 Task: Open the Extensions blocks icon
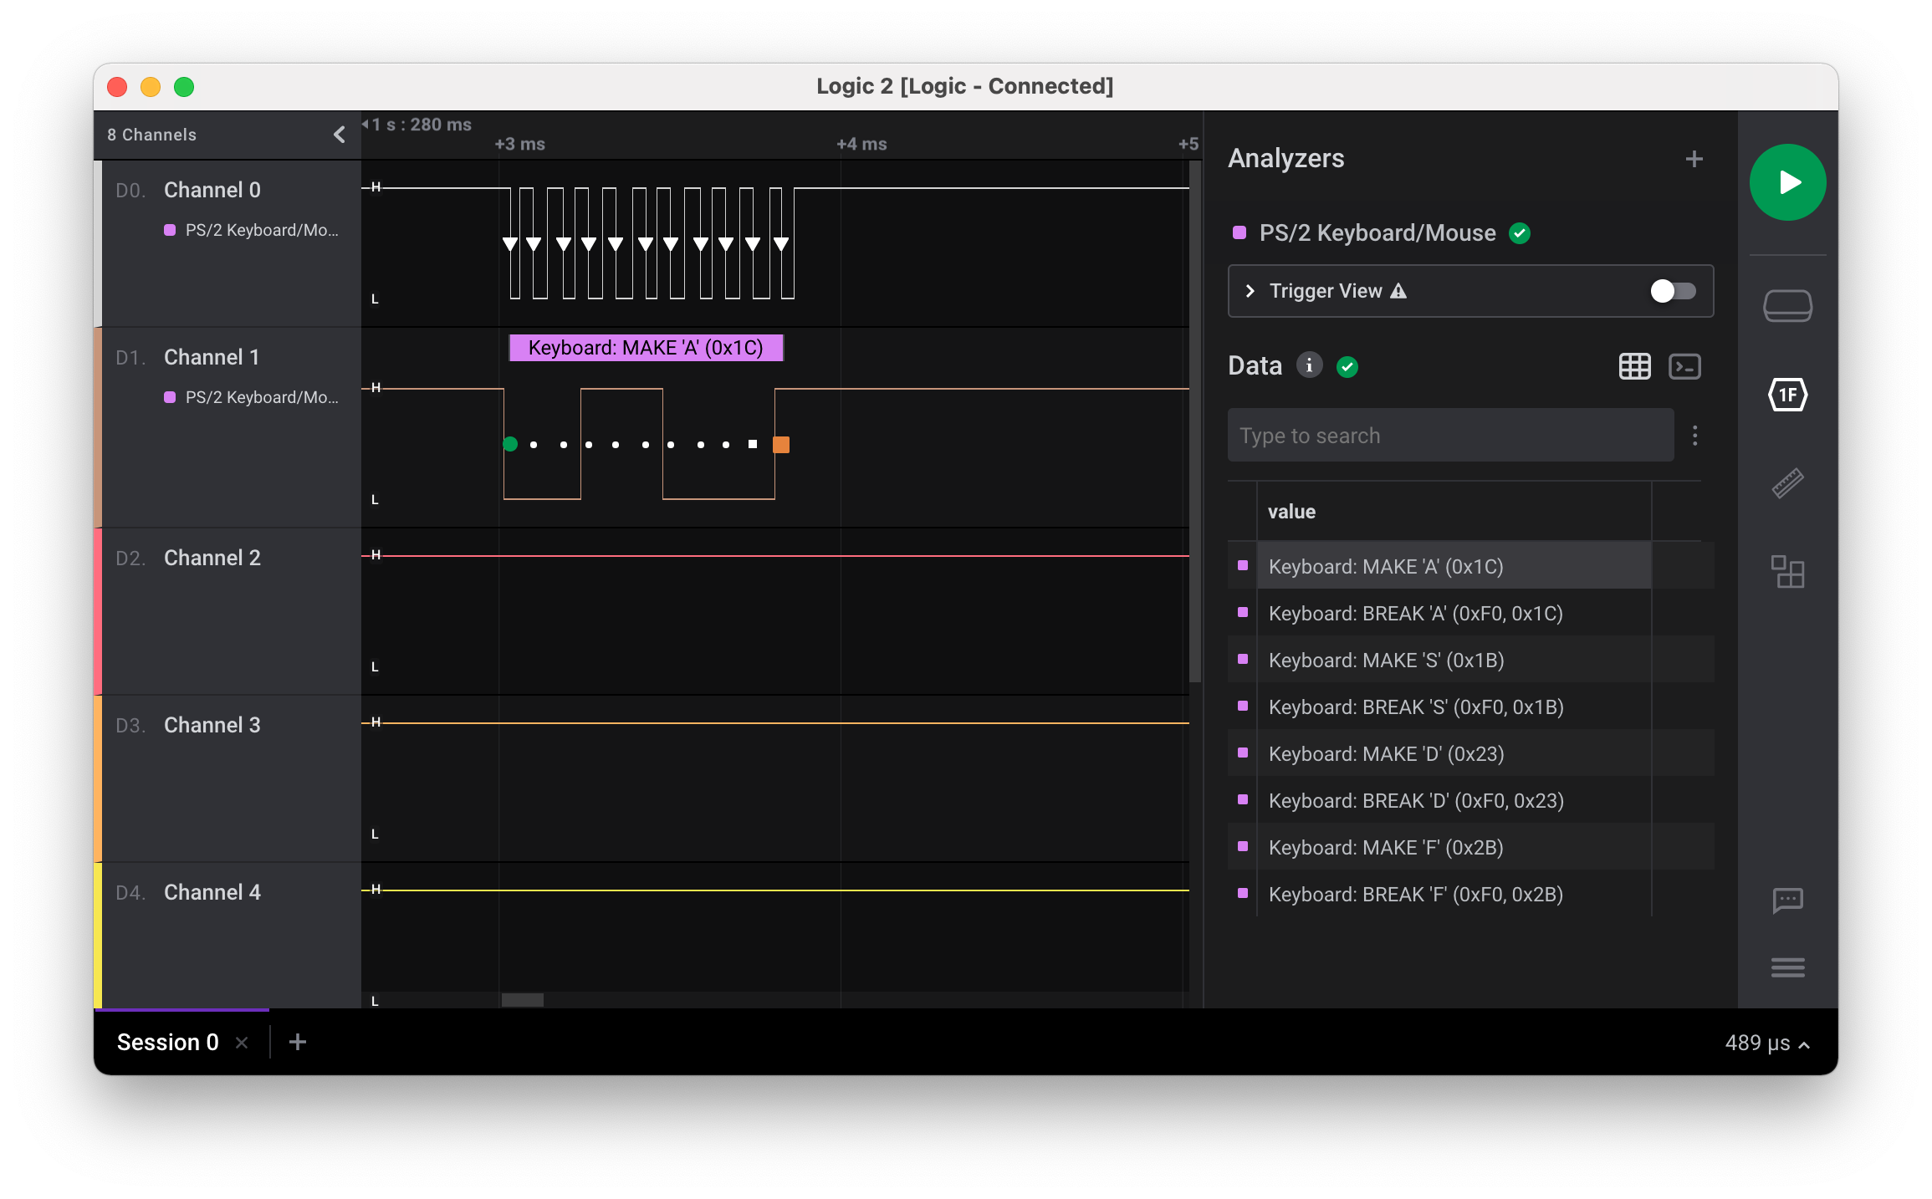1787,572
